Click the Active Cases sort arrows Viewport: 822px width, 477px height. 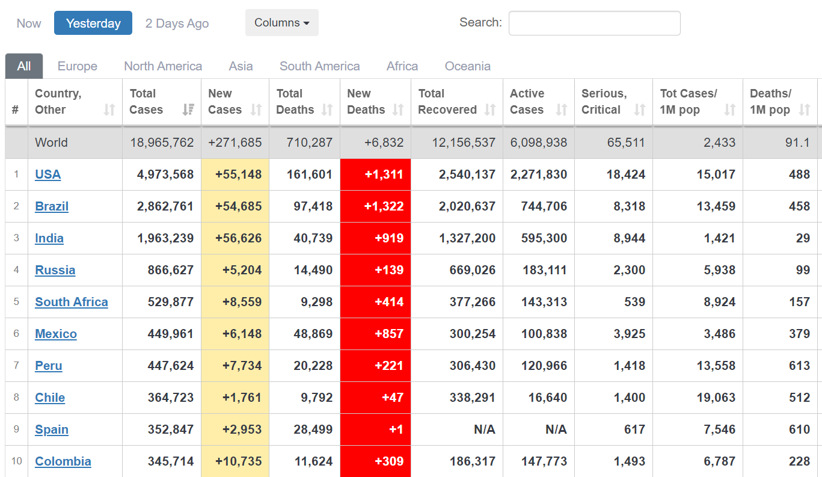(562, 109)
